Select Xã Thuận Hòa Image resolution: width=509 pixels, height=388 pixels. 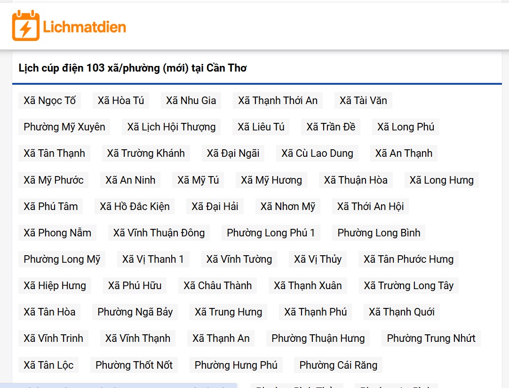click(356, 180)
